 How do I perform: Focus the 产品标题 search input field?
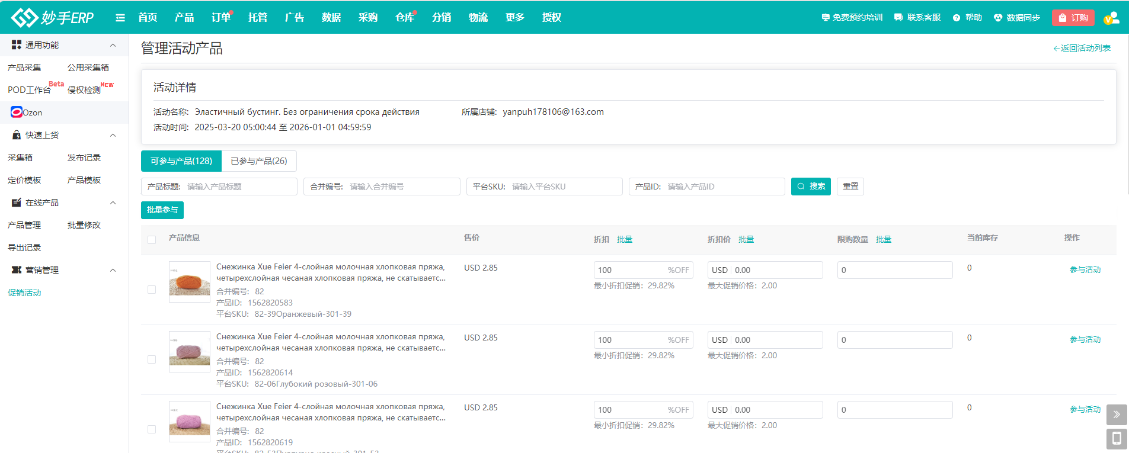[x=239, y=187]
